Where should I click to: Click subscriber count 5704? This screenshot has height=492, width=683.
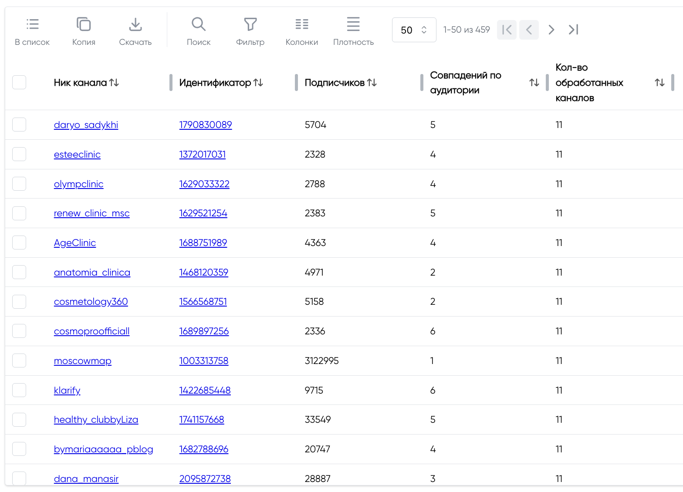[315, 125]
